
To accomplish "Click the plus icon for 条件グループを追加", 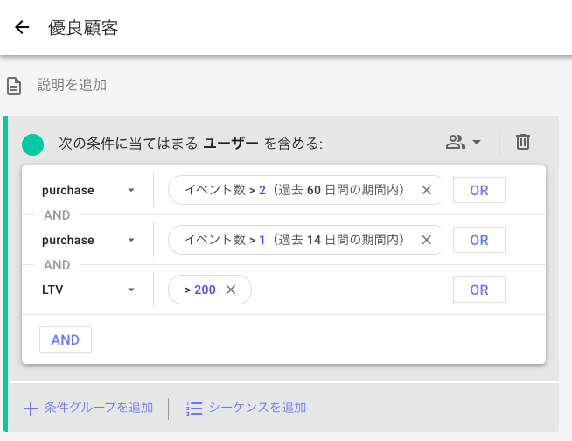I will (x=31, y=408).
